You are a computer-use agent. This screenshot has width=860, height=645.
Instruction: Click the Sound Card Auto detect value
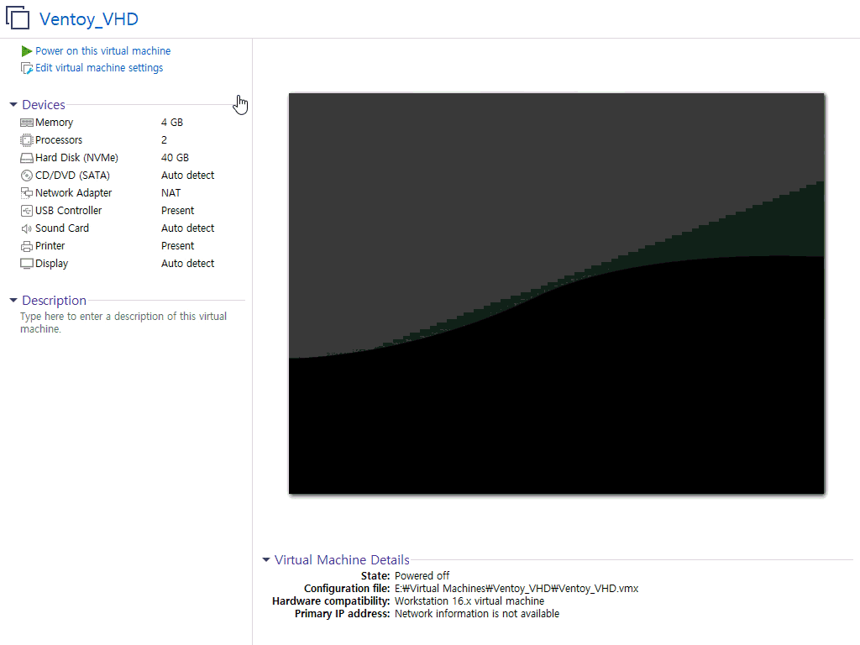(187, 228)
